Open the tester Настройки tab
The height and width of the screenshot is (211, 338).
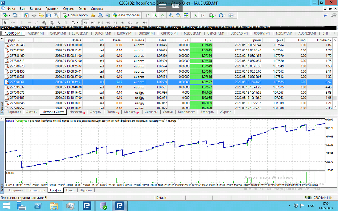coord(15,190)
